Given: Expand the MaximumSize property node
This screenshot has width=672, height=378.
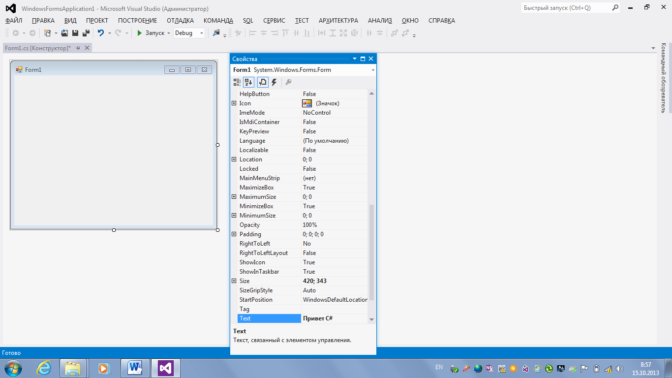Looking at the screenshot, I should click(234, 197).
